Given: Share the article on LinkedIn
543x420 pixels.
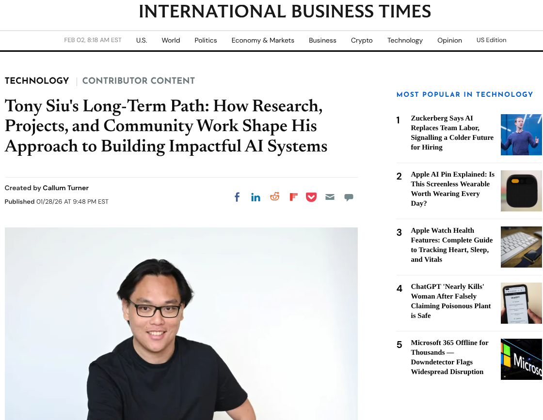Looking at the screenshot, I should (x=256, y=197).
